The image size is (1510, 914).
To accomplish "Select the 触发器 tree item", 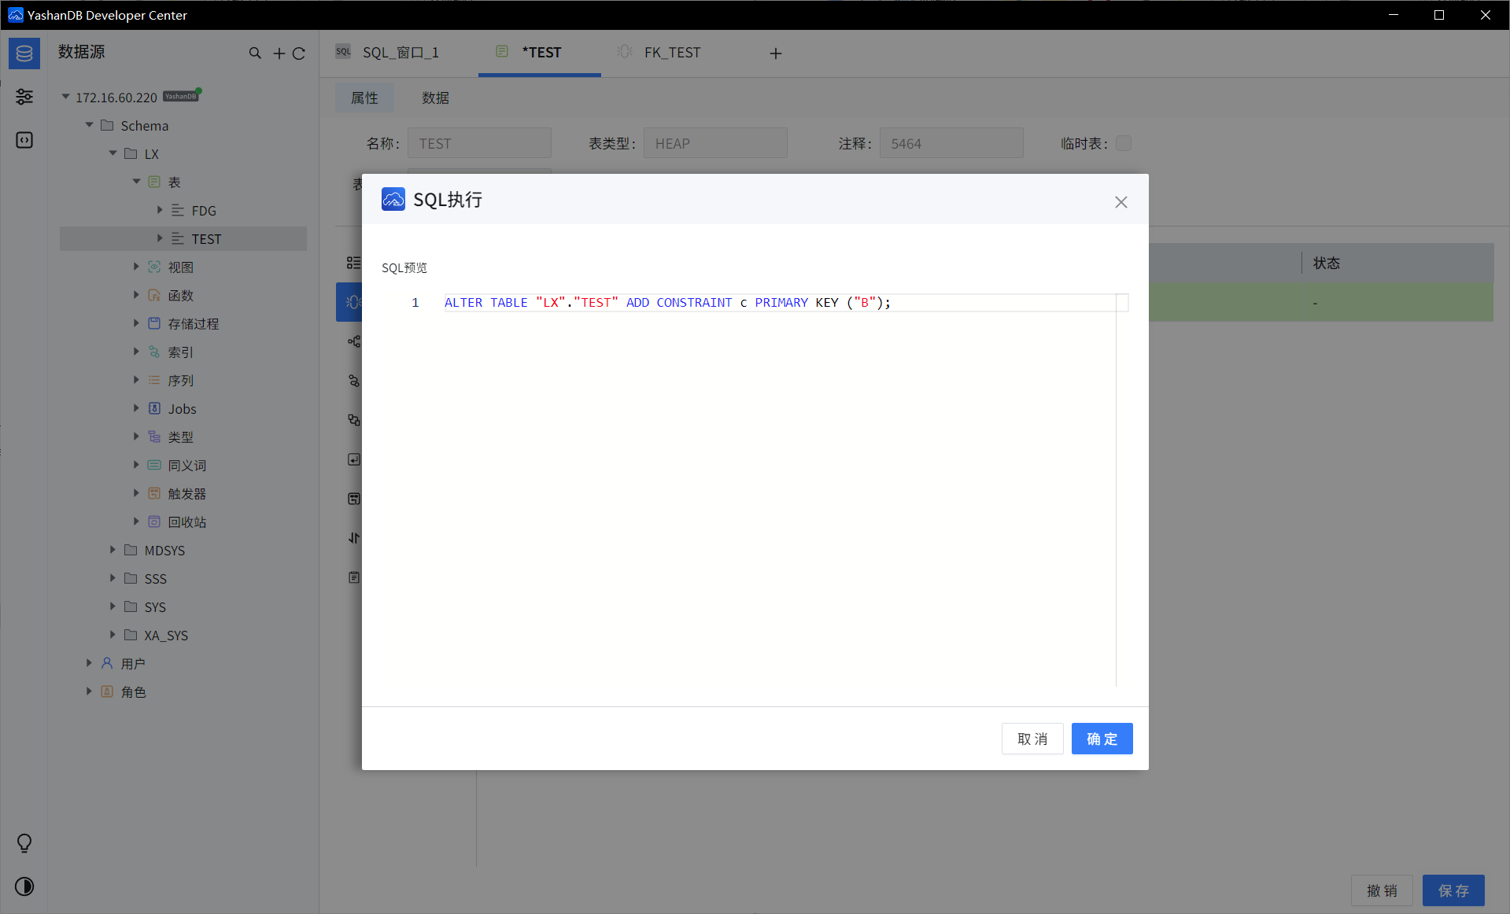I will click(186, 493).
